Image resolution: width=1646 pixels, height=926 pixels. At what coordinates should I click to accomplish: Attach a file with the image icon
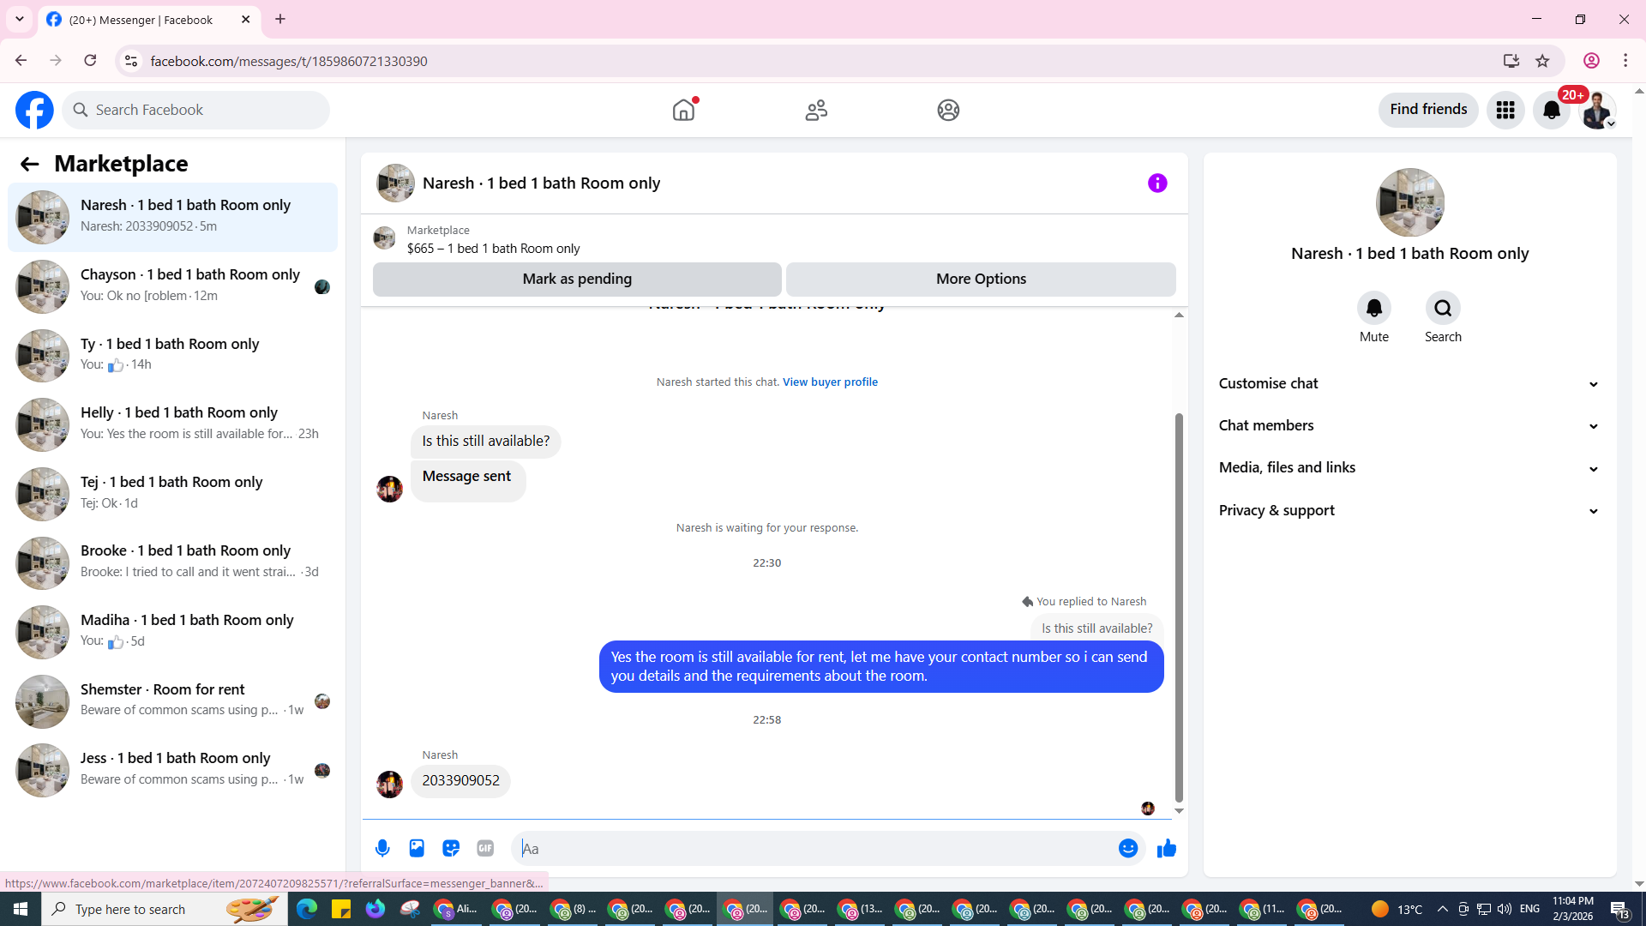click(417, 848)
